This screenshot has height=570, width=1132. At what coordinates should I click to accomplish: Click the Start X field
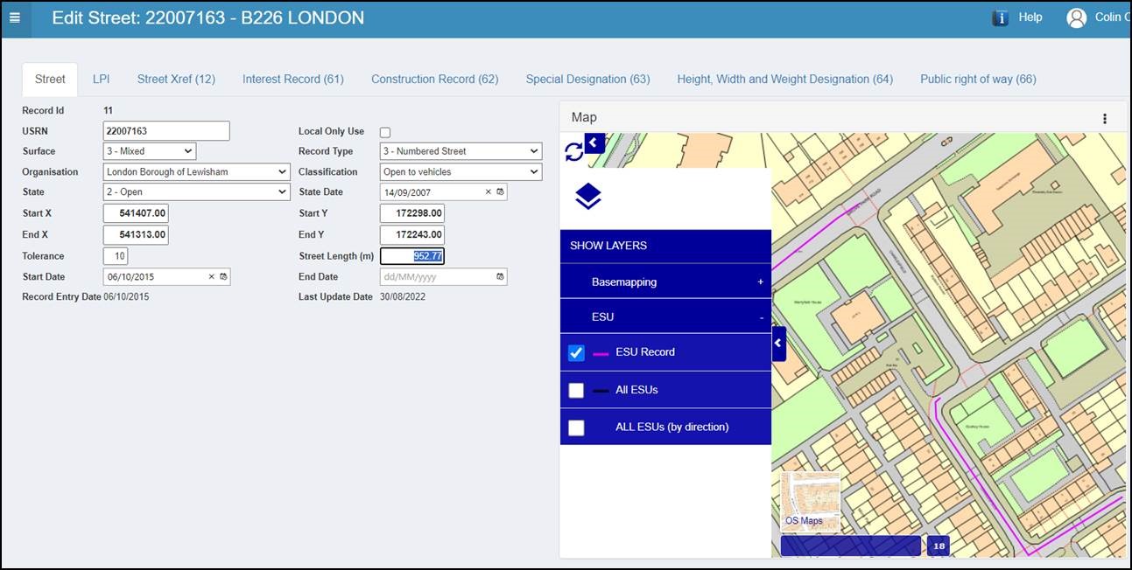tap(136, 213)
